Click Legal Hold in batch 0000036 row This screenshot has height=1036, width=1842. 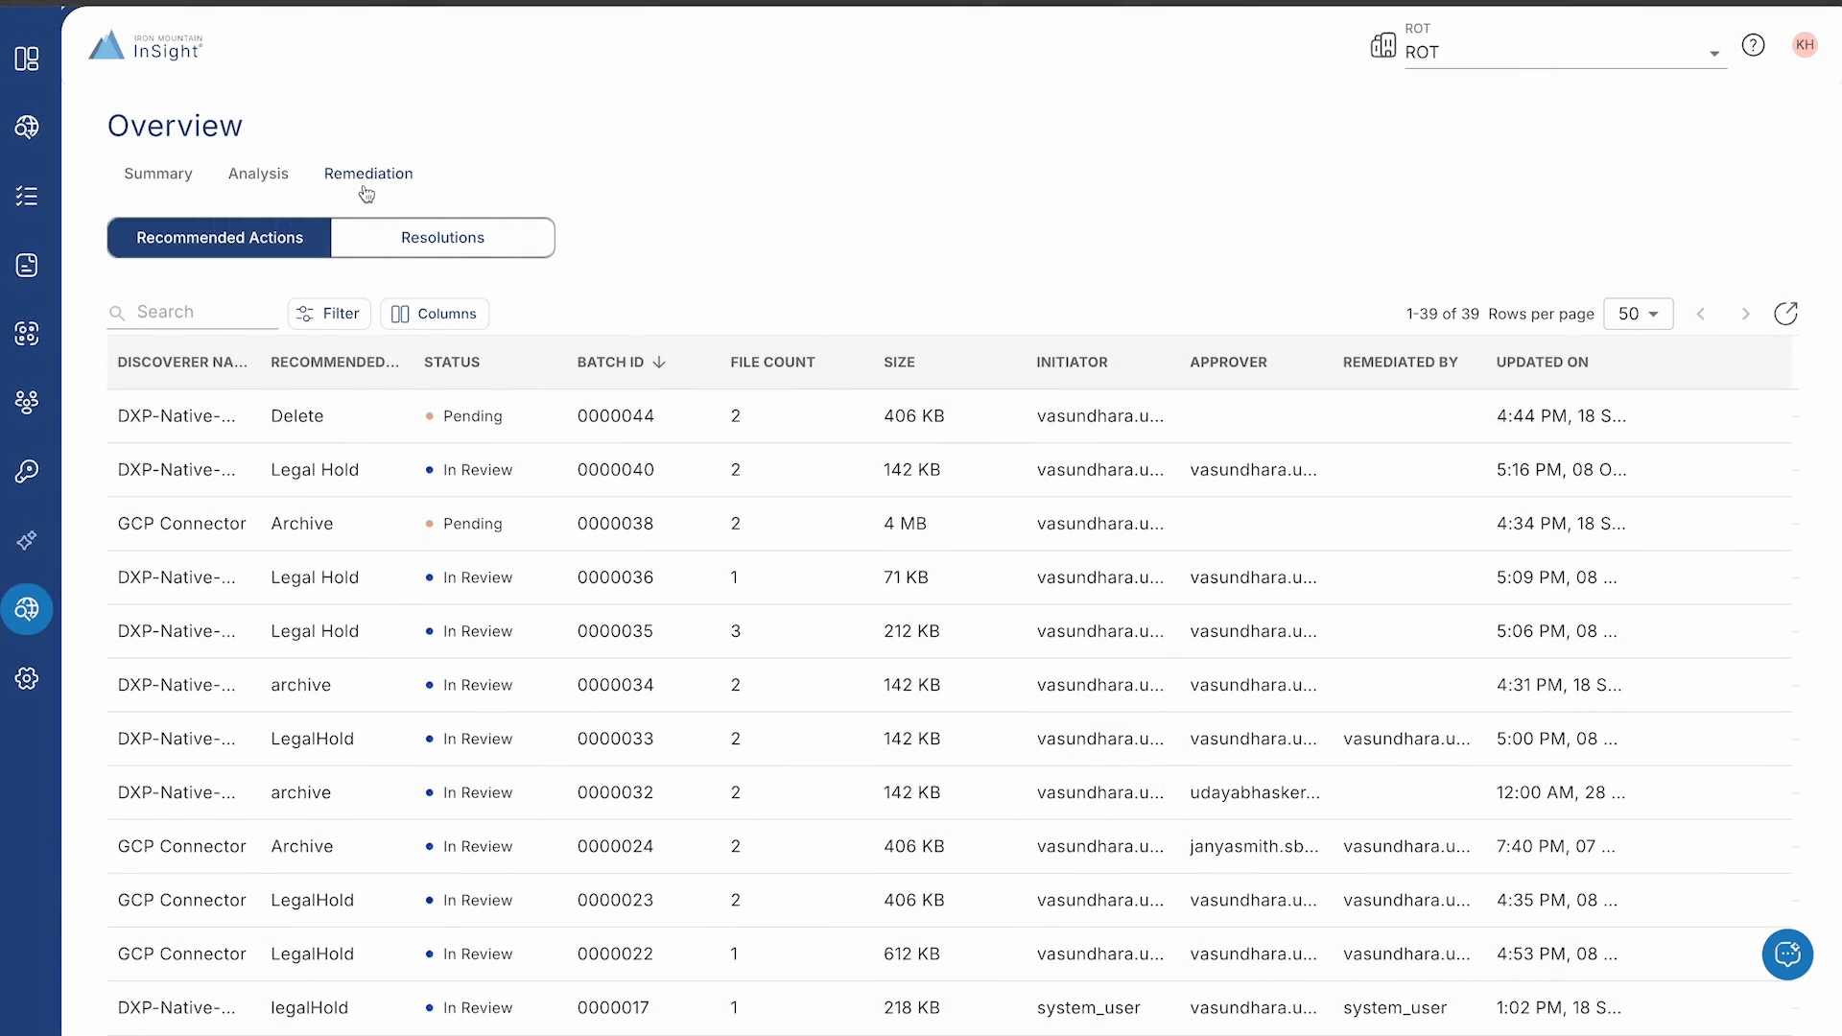315,577
